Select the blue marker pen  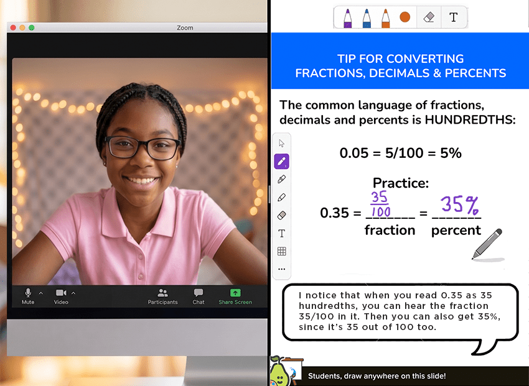[367, 18]
